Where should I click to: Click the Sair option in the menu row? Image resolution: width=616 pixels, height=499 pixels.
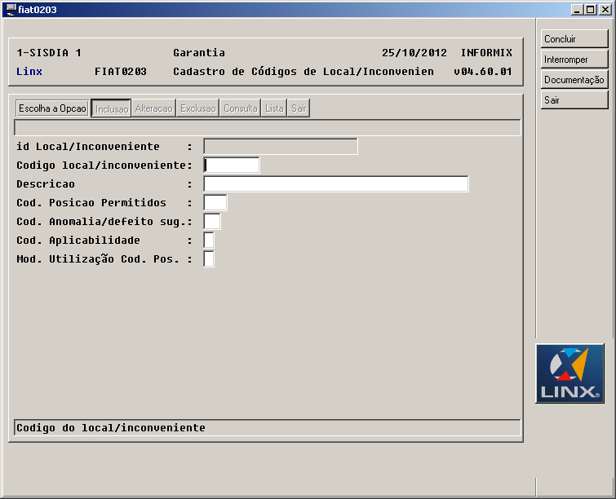(x=299, y=108)
